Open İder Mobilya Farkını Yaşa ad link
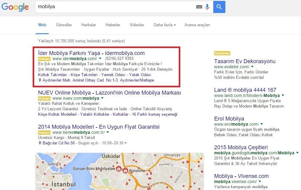 click(91, 53)
